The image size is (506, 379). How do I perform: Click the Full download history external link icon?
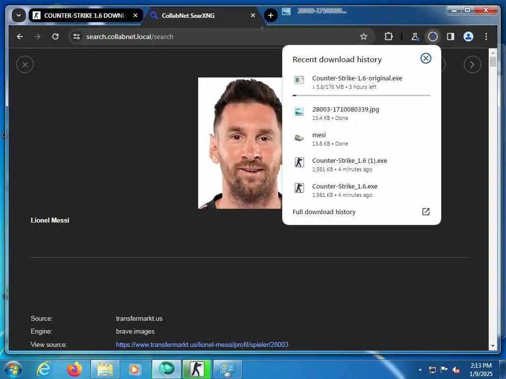425,211
